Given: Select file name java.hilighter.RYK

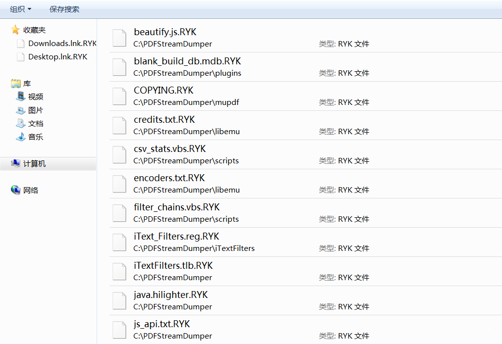Looking at the screenshot, I should coord(170,295).
